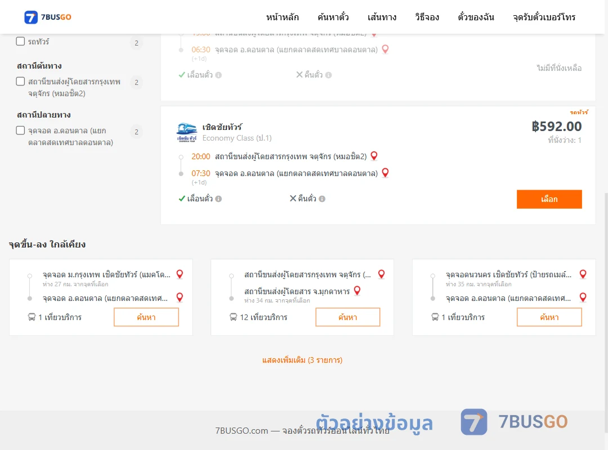
Task: Click ค้นหา in ม.กรุงเทพ nearby card
Action: click(x=146, y=317)
